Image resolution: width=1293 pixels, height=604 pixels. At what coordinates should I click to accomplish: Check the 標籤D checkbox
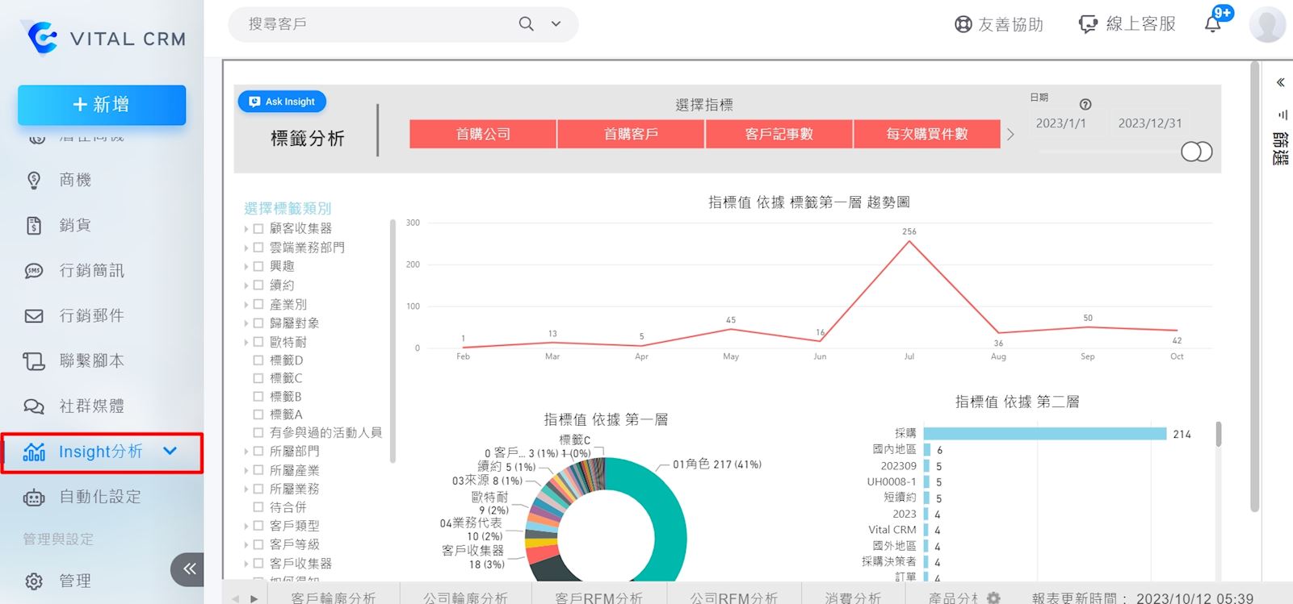pyautogui.click(x=258, y=360)
